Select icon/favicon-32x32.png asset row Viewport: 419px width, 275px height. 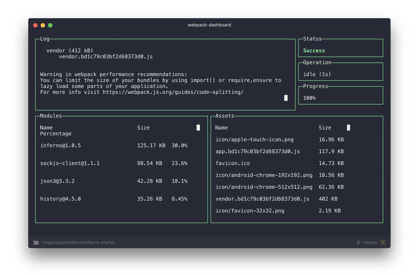click(x=278, y=211)
